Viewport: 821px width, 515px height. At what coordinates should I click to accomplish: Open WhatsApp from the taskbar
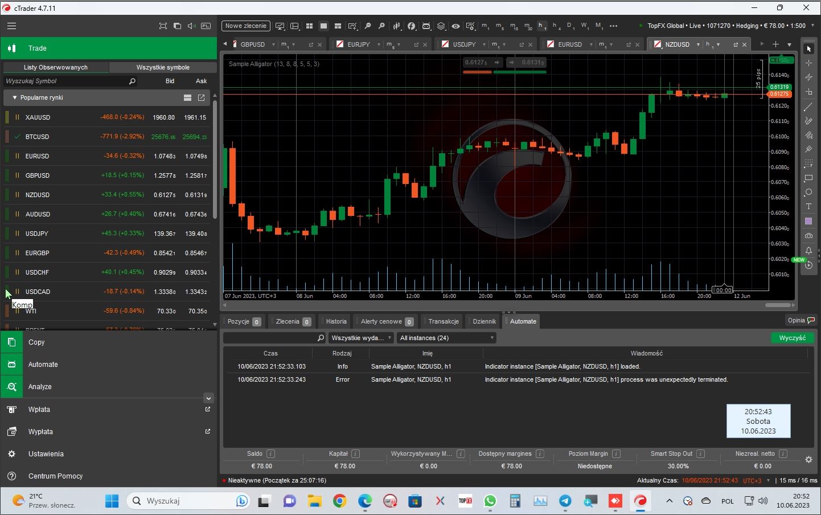point(490,501)
